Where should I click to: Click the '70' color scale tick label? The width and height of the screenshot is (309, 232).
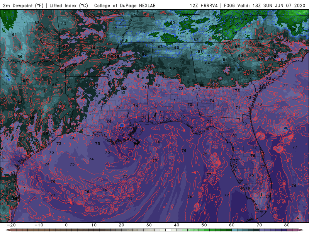pyautogui.click(x=259, y=225)
